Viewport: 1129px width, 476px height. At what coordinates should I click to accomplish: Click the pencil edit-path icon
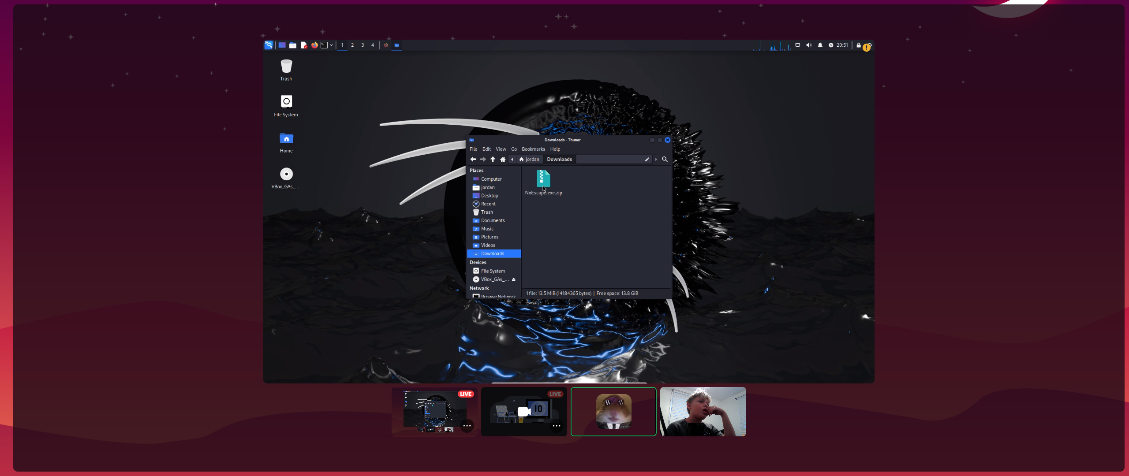pos(647,159)
